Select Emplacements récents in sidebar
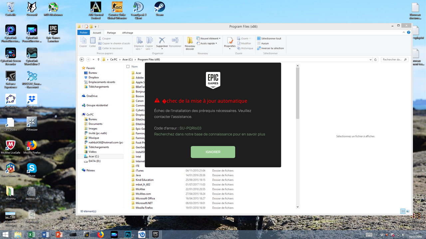Image resolution: width=426 pixels, height=239 pixels. 102,82
